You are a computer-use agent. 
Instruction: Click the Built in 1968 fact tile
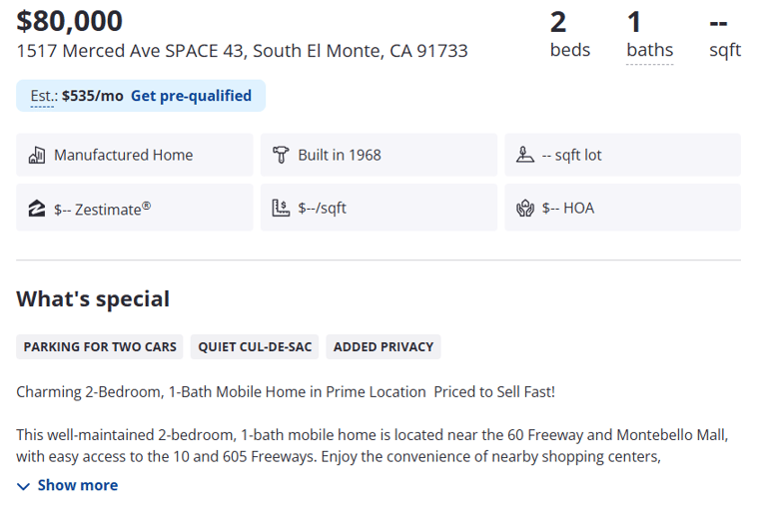[379, 155]
